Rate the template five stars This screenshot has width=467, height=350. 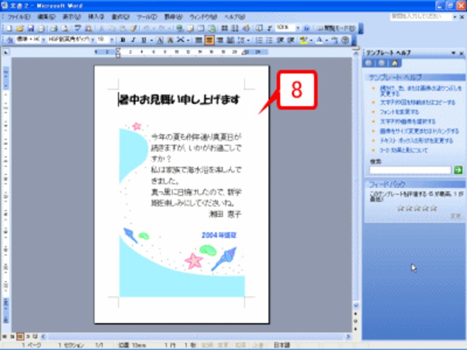click(433, 208)
